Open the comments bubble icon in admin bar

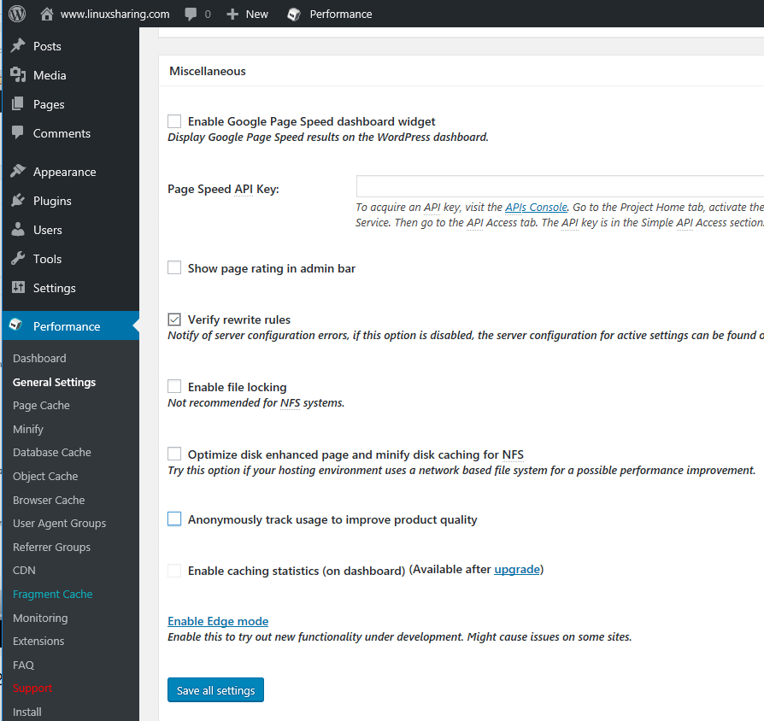pyautogui.click(x=191, y=14)
